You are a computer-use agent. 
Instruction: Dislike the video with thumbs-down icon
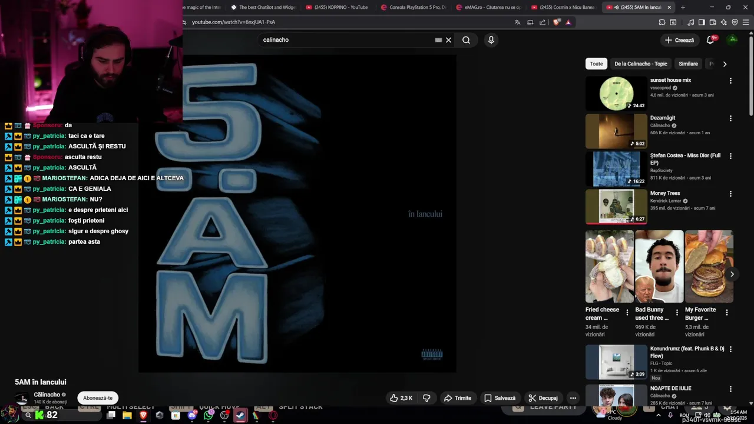426,398
